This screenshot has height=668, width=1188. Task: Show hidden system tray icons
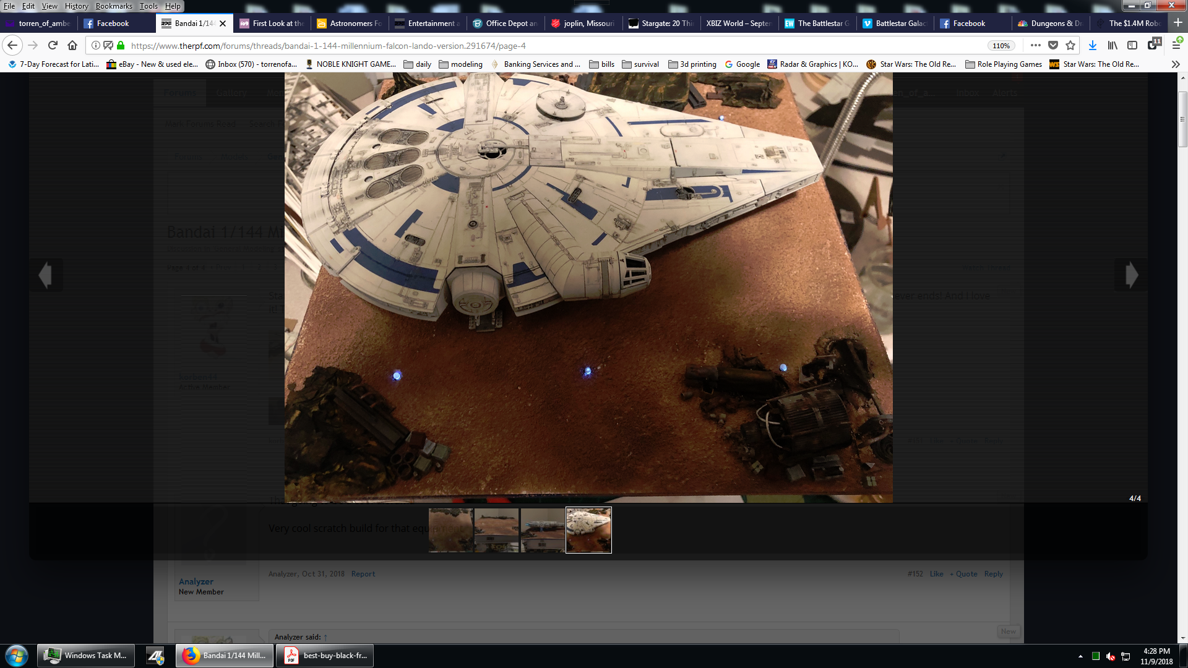pyautogui.click(x=1080, y=656)
